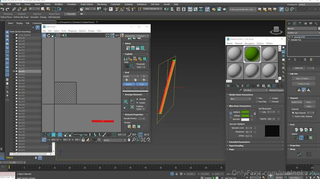Screen dimensions: 320x179
Task: Click the Open UV Editor button
Action: click(x=303, y=79)
